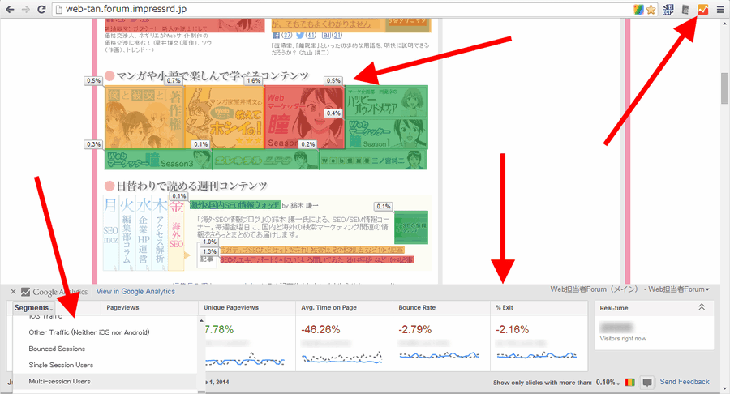This screenshot has height=394, width=730.
Task: Open the 0.10% click threshold dropdown
Action: [608, 383]
